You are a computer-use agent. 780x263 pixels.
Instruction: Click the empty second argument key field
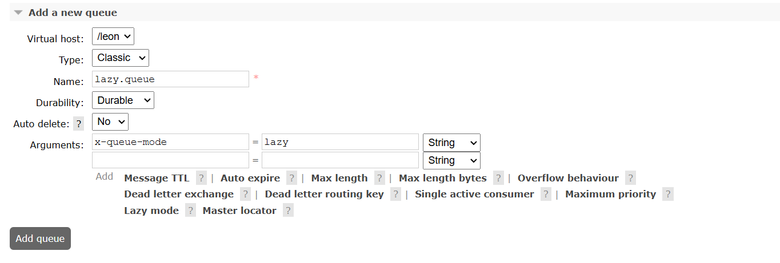click(x=170, y=160)
